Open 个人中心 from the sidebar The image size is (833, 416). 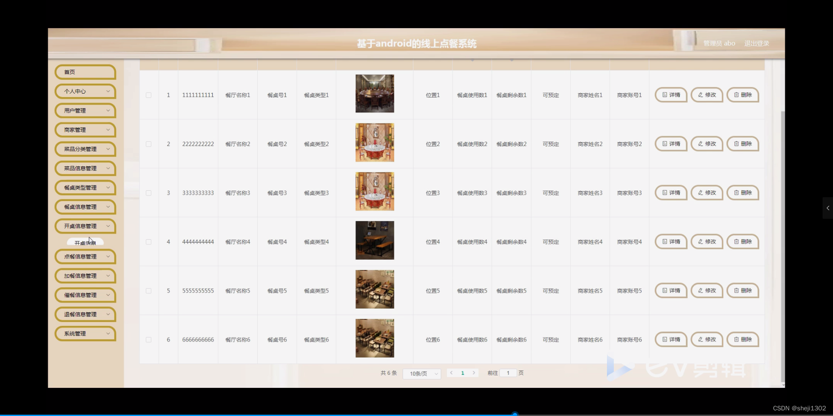coord(85,91)
